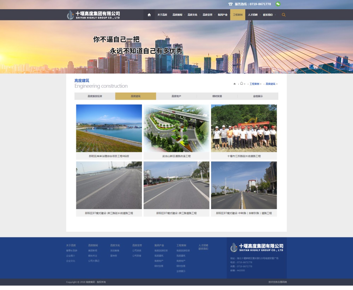Click 高度荣誉 heading in the footer
Screen dimensions: 353x290
point(137,245)
